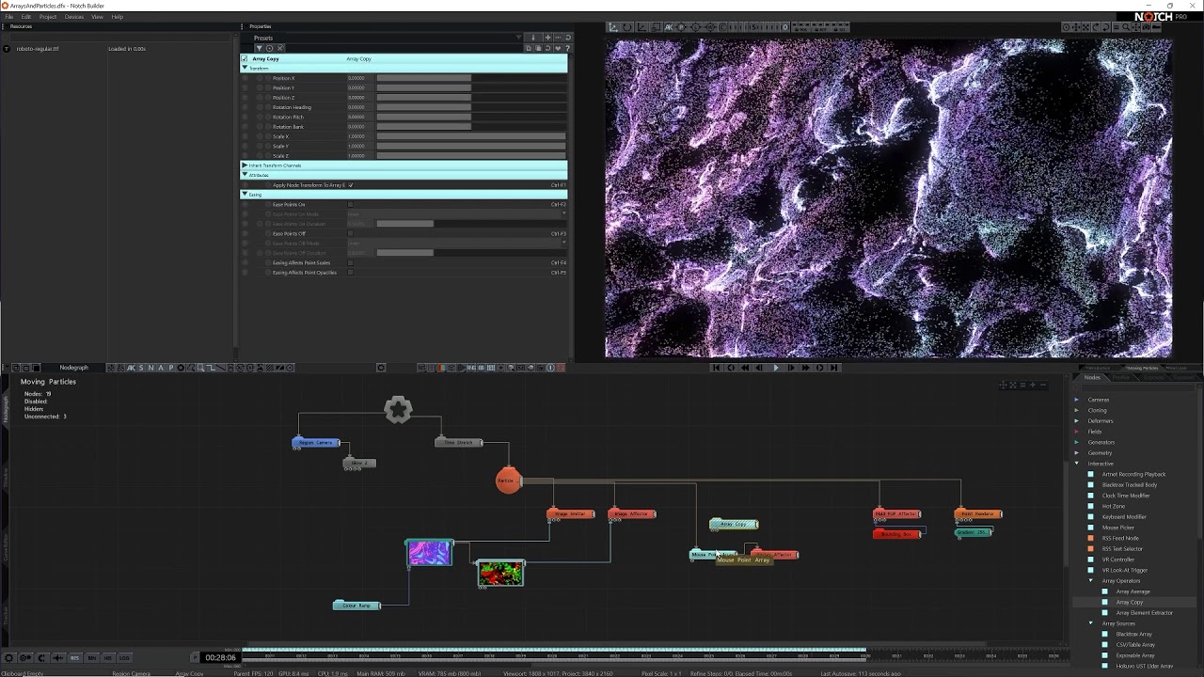Click the help question mark icon in Properties
Viewport: 1204px width, 677px height.
point(566,48)
